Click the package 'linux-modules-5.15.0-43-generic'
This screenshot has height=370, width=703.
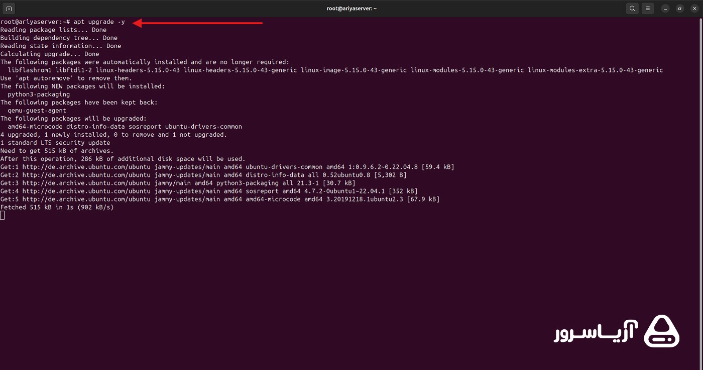[467, 70]
